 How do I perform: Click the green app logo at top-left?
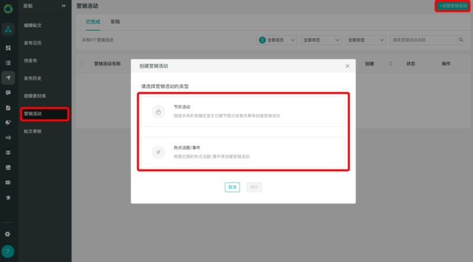[8, 8]
